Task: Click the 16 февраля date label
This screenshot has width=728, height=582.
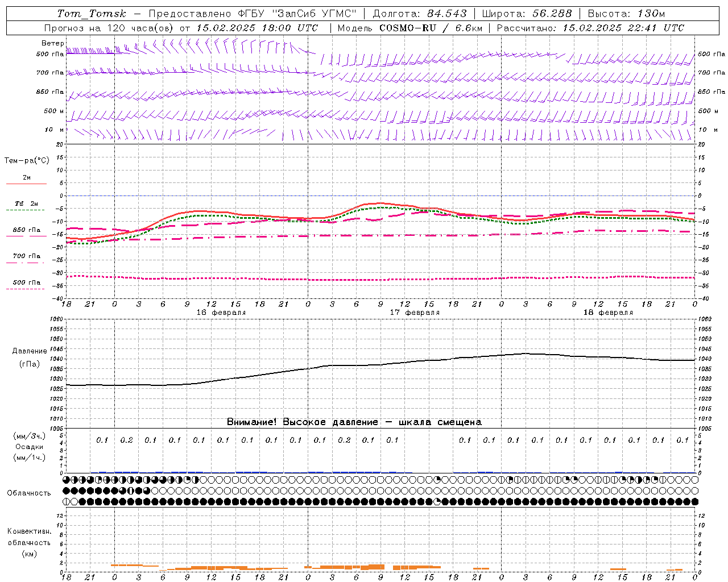Action: (221, 313)
